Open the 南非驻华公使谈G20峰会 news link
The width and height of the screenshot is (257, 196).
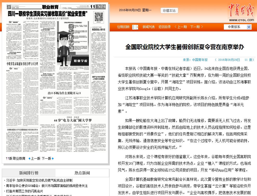pos(46,186)
